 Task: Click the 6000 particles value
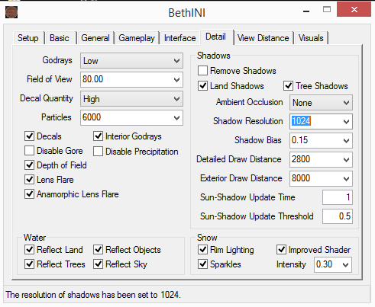point(92,117)
